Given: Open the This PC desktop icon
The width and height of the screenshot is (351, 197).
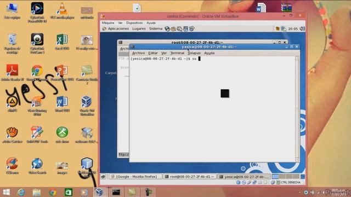Looking at the screenshot, I should click(12, 11).
